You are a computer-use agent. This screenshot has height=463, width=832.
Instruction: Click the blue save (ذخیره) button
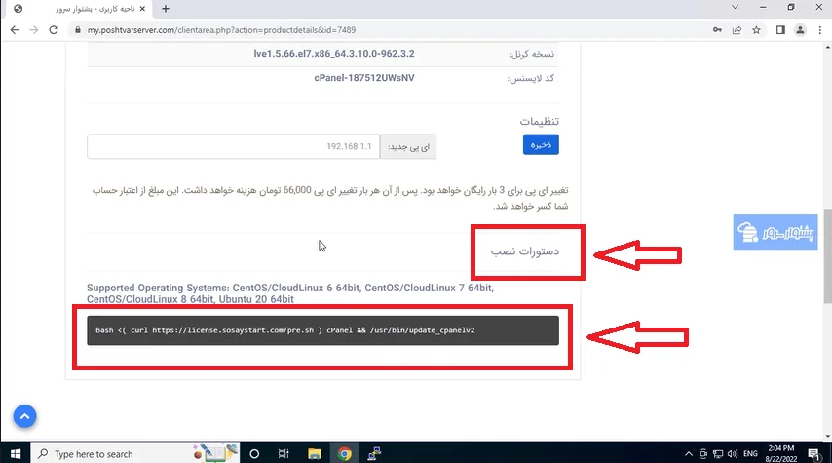point(541,144)
